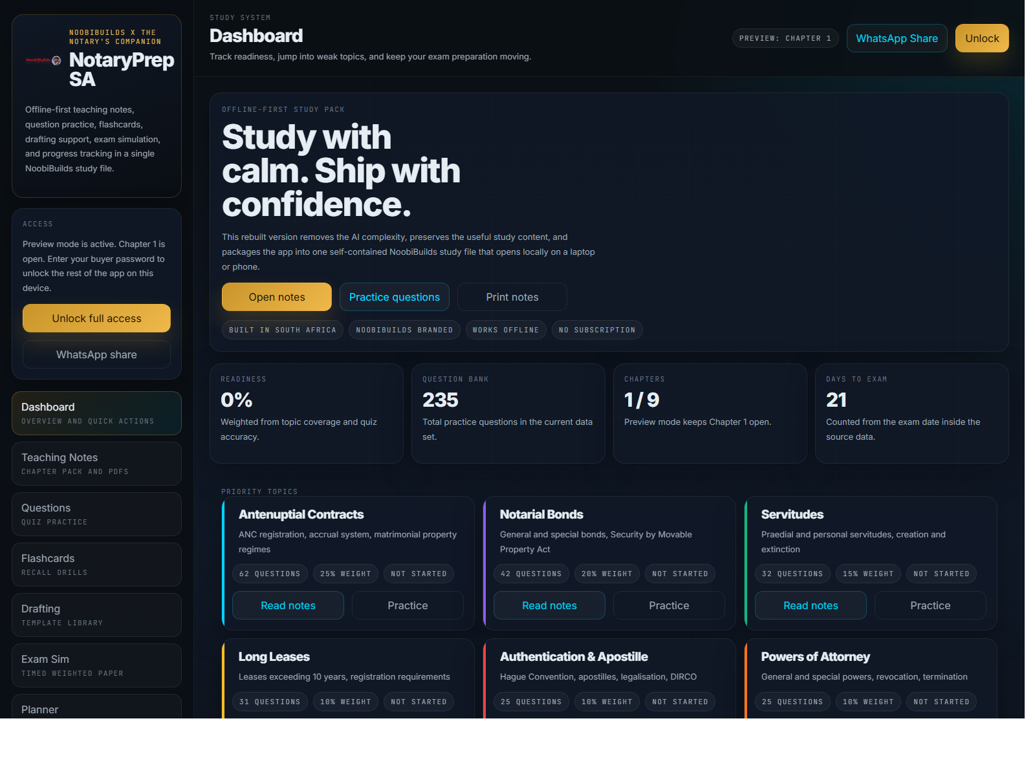Click Servitudes' Not Started badge

(x=941, y=574)
